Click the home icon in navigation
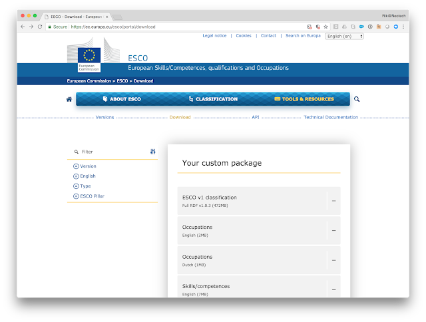The image size is (426, 322). coord(69,99)
